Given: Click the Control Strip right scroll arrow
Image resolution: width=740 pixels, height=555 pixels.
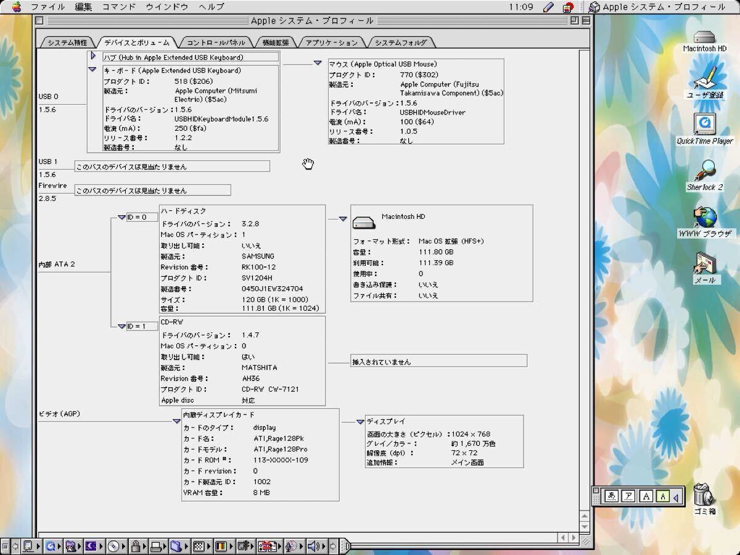Looking at the screenshot, I should (x=334, y=546).
